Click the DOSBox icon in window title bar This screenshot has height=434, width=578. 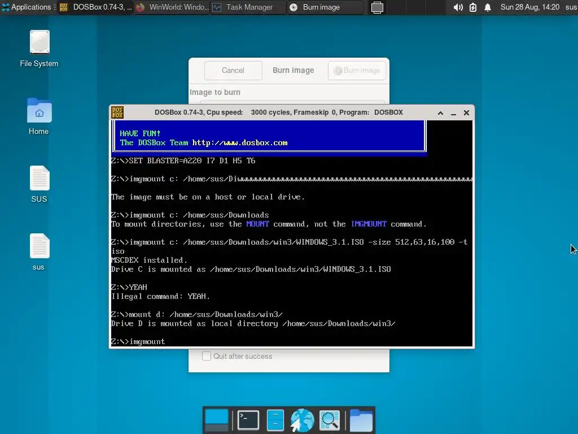(x=117, y=112)
